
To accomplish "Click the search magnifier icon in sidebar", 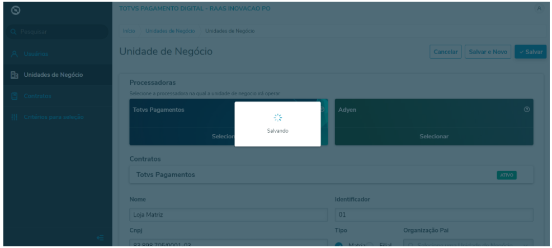I will point(14,32).
